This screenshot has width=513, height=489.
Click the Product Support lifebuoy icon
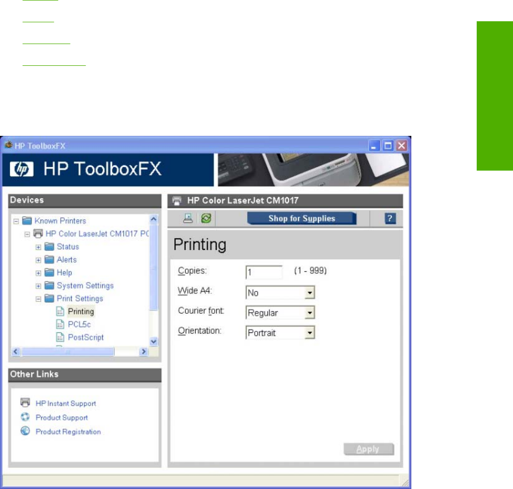pos(25,417)
